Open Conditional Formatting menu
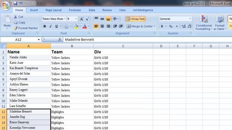 pos(204,23)
